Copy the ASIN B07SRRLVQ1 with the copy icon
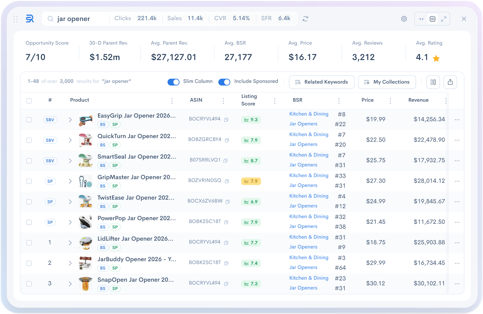The image size is (483, 314). click(225, 161)
